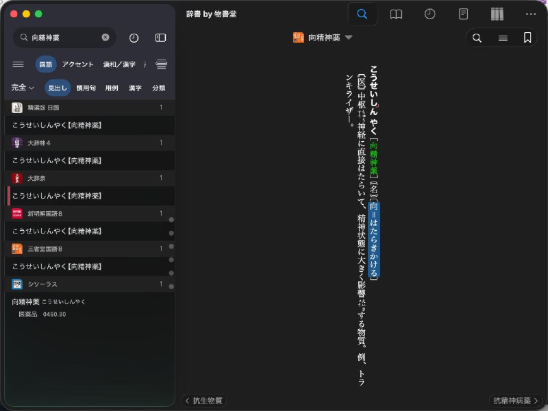Toggle the sidebar layout icon beside the clock
Viewport: 548px width, 411px height.
(x=160, y=38)
